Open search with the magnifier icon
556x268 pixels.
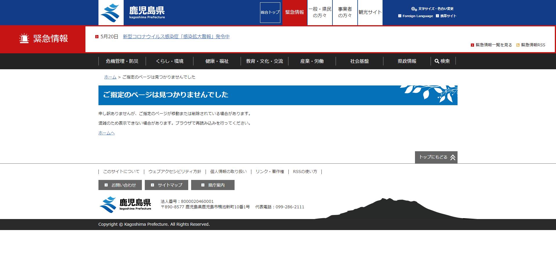[437, 61]
